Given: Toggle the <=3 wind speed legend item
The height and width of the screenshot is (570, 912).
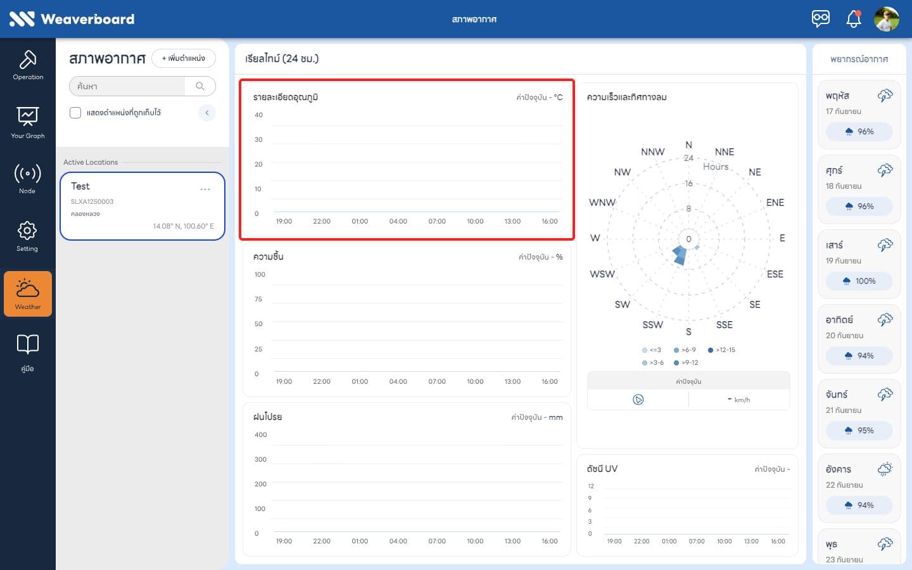Looking at the screenshot, I should pyautogui.click(x=651, y=350).
